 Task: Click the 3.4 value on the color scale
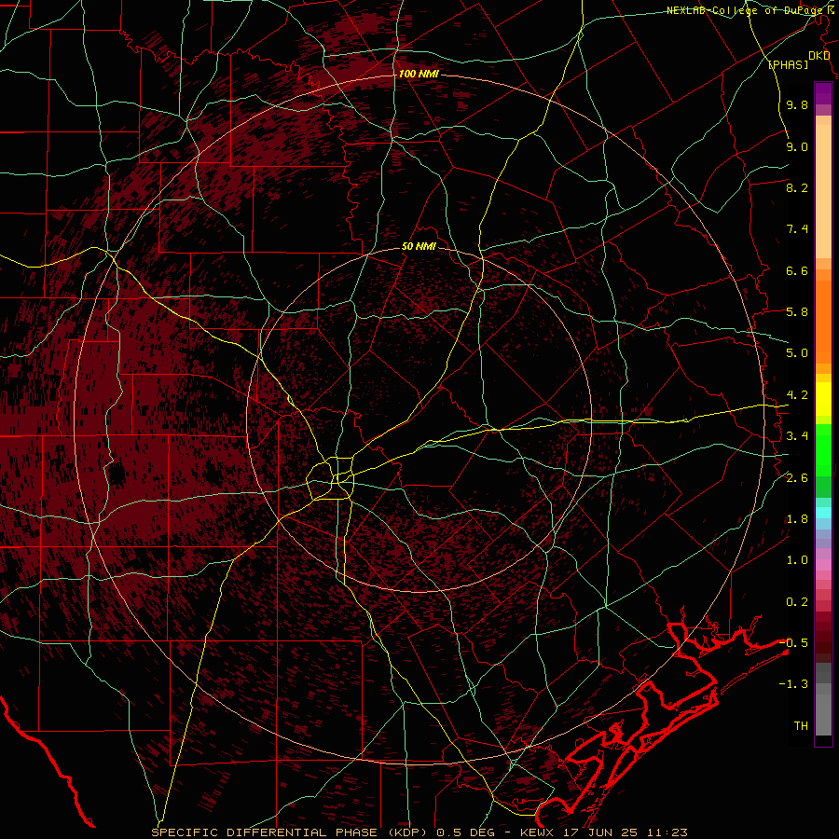[x=797, y=436]
